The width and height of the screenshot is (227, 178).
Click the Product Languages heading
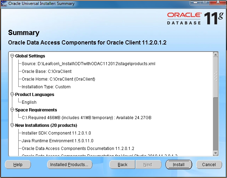pos(35,94)
